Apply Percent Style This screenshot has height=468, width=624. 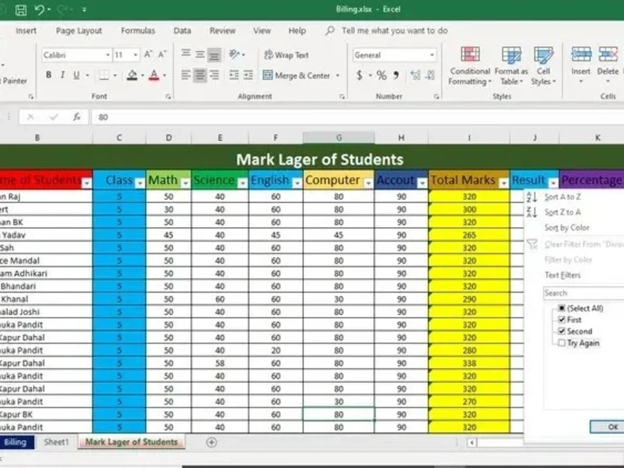pyautogui.click(x=381, y=76)
